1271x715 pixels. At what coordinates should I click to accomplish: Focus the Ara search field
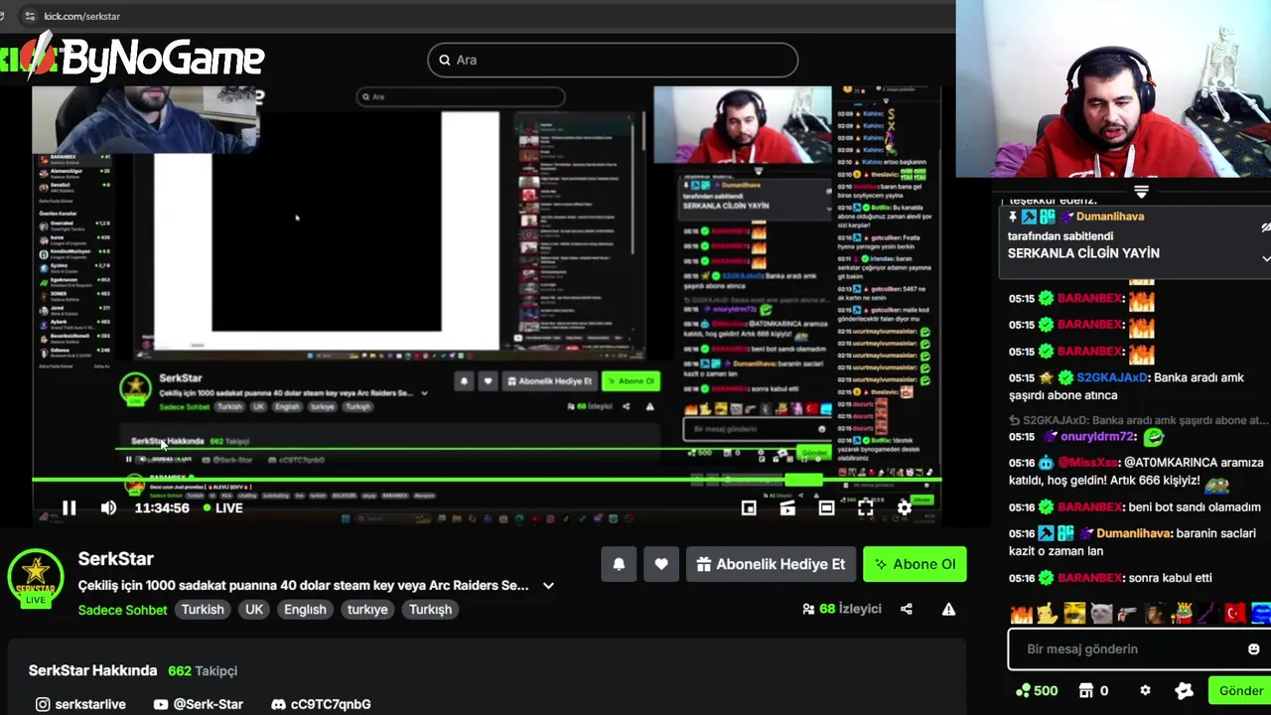tap(613, 60)
